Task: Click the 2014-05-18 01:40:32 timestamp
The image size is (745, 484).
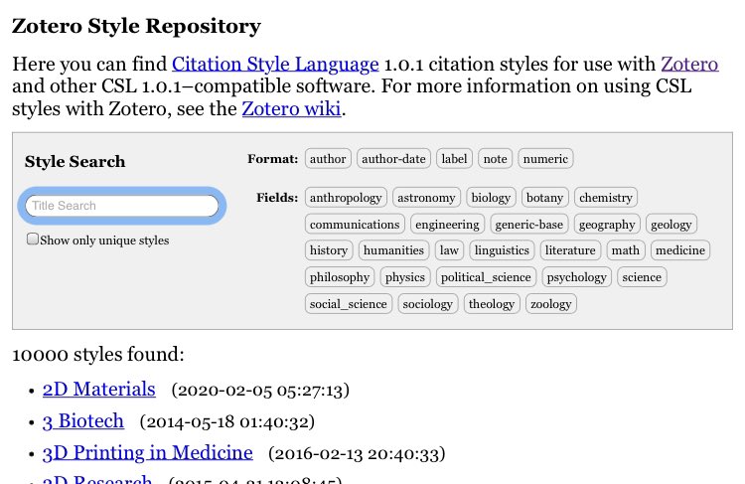Action: click(x=227, y=421)
